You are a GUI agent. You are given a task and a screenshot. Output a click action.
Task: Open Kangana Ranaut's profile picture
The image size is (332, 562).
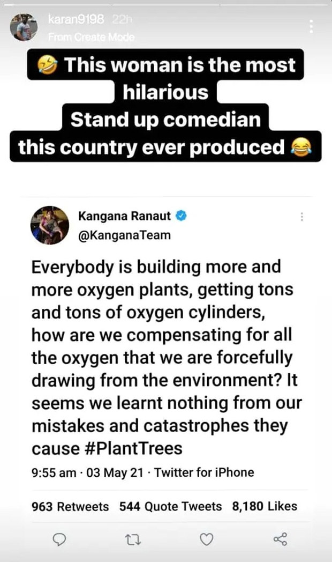click(x=50, y=226)
